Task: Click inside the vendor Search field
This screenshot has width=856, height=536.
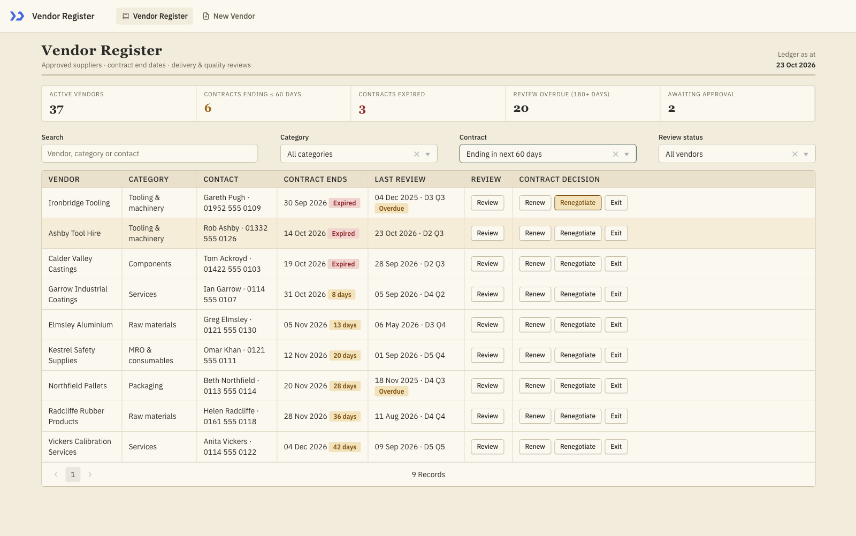Action: point(150,154)
